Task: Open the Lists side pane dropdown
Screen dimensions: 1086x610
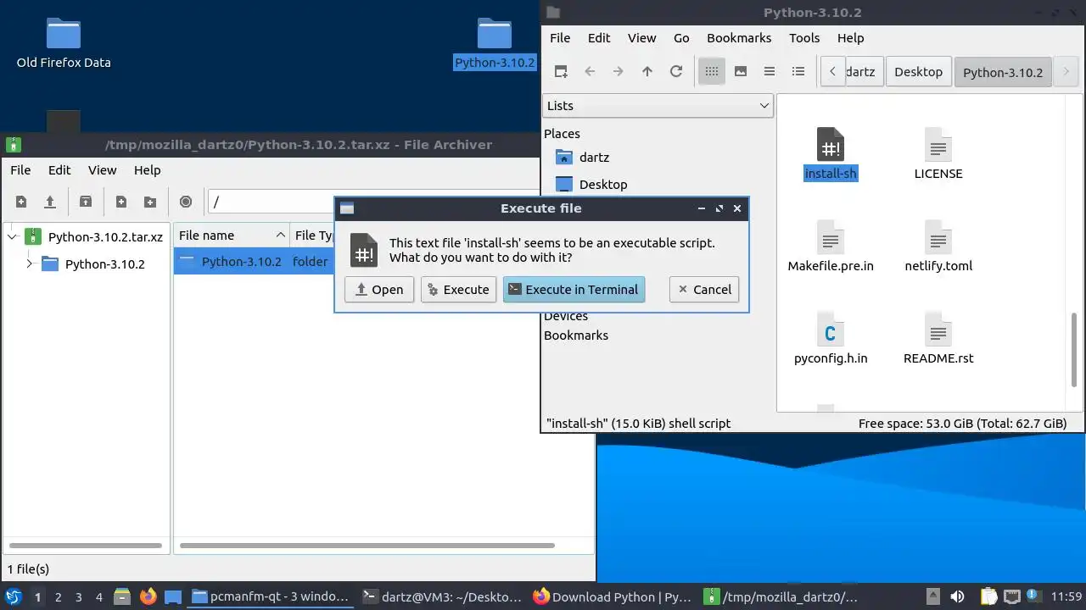Action: click(x=658, y=106)
